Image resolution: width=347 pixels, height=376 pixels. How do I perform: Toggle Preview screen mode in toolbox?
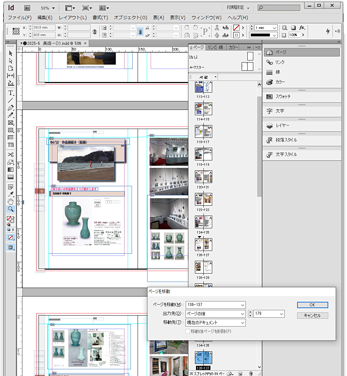[x=11, y=247]
